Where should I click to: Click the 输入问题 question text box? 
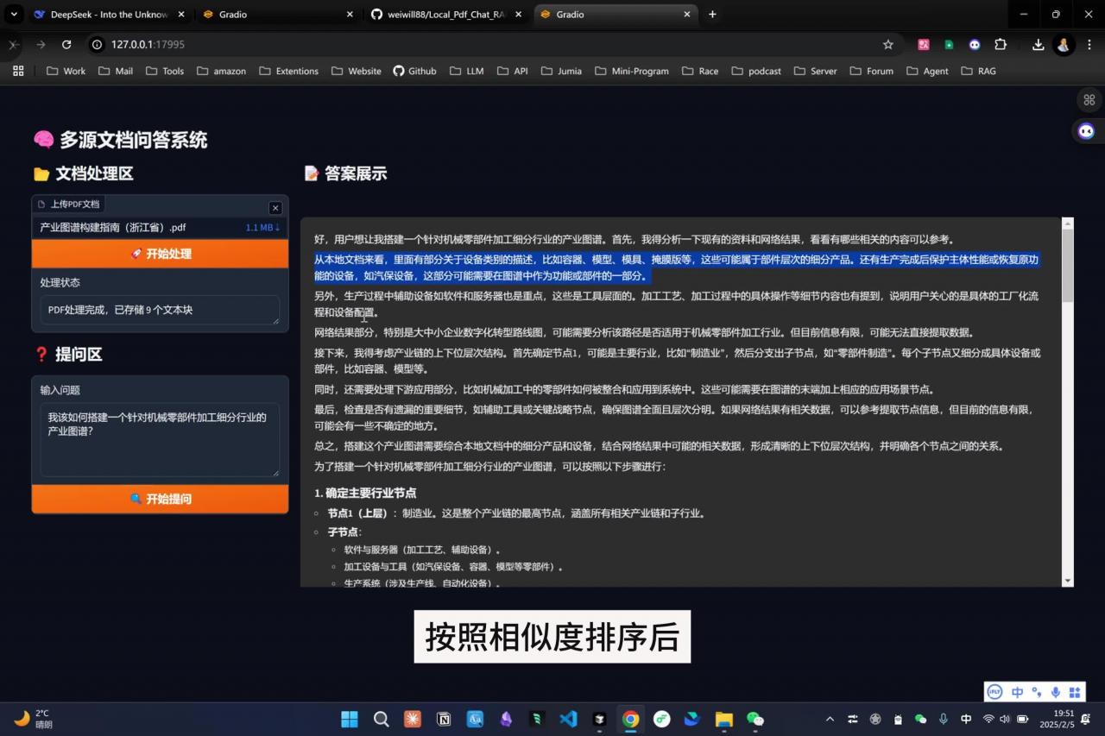point(160,439)
